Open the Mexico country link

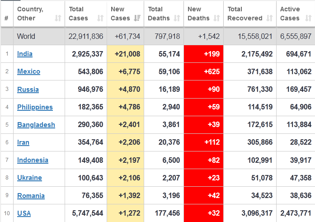28,71
